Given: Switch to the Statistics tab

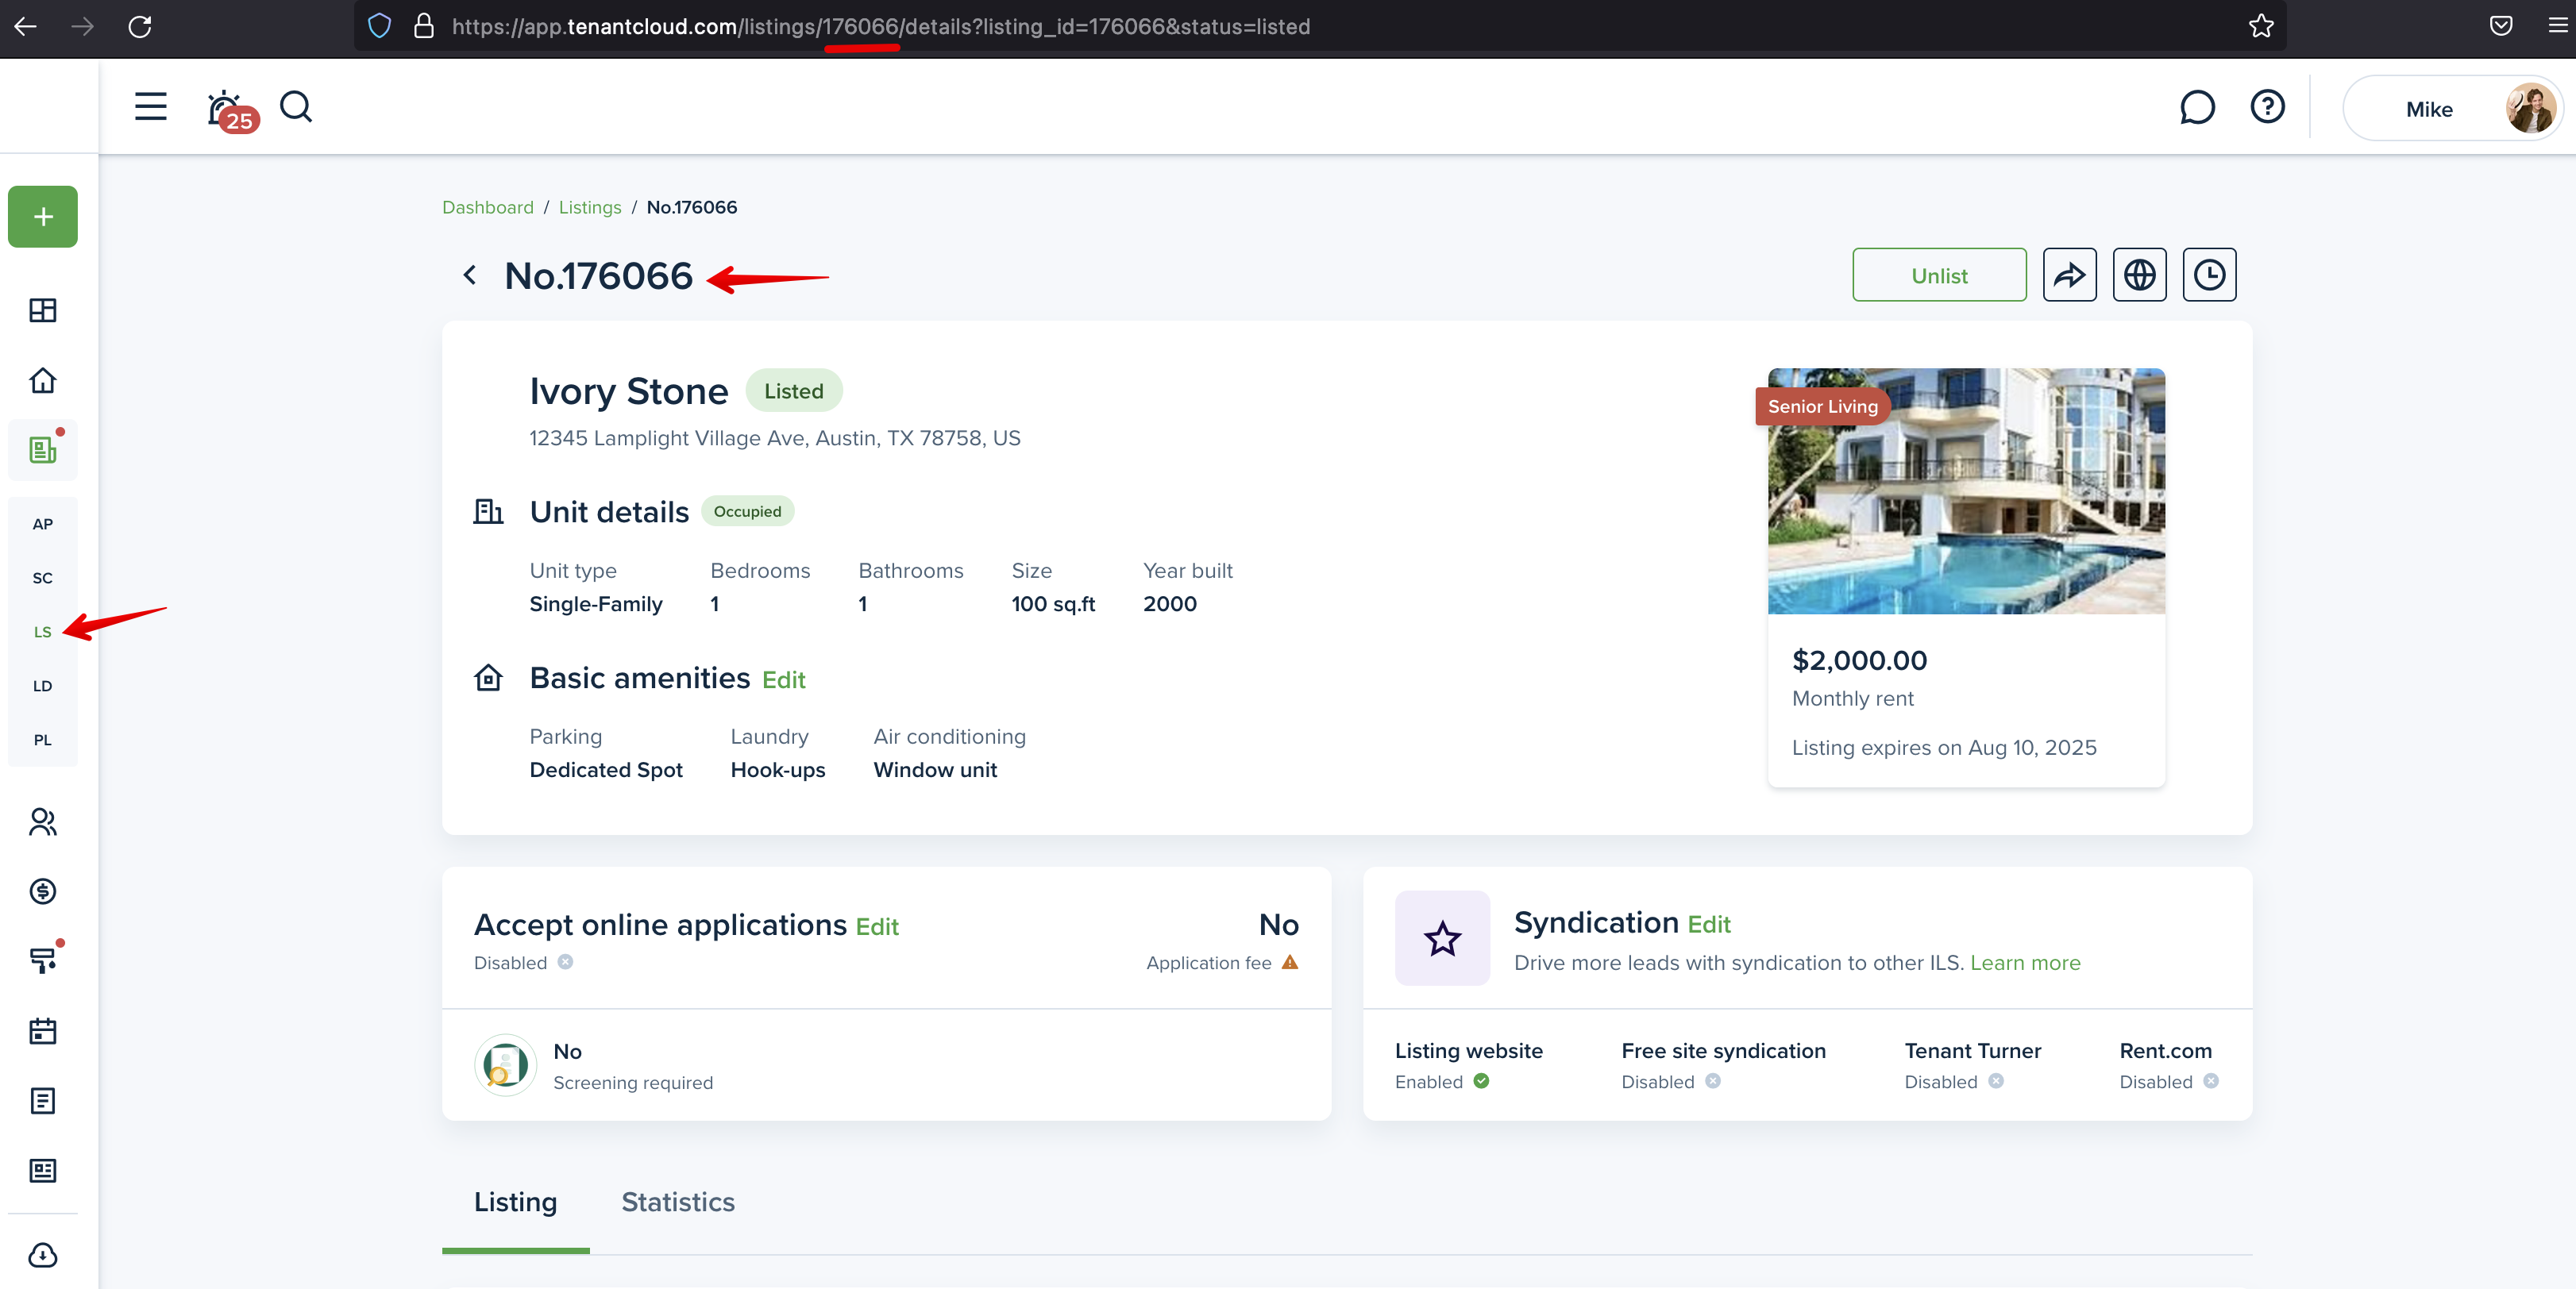Looking at the screenshot, I should pos(678,1202).
